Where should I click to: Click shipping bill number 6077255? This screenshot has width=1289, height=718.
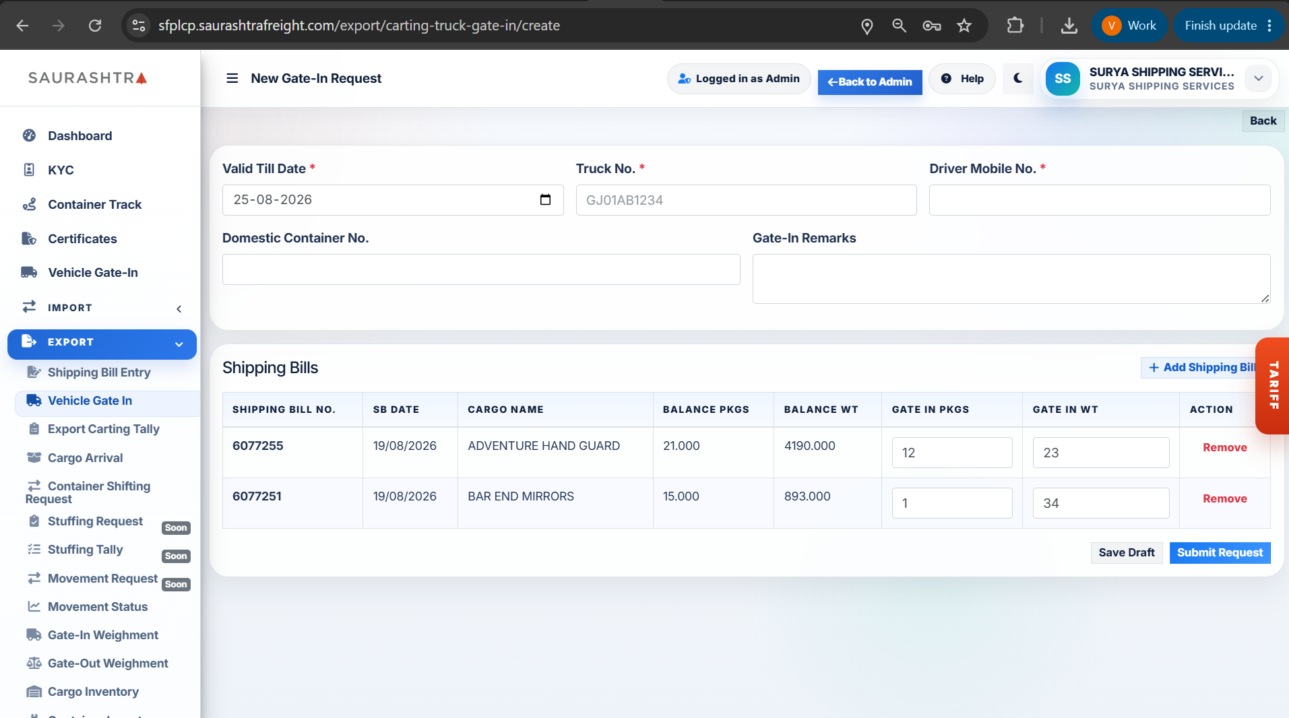pos(257,446)
